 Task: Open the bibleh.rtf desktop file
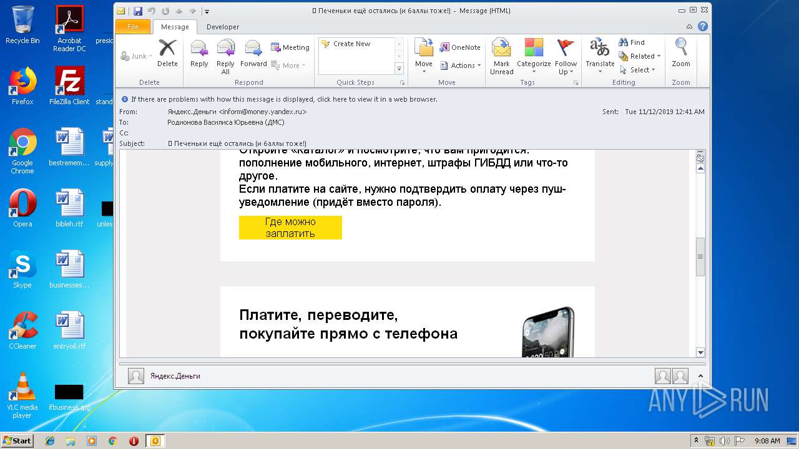tap(69, 208)
